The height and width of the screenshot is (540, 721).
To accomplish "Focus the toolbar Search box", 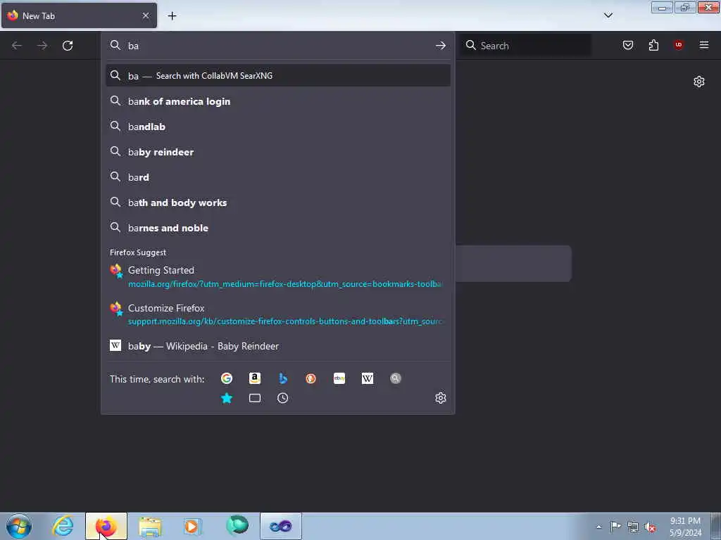I will coord(526,46).
